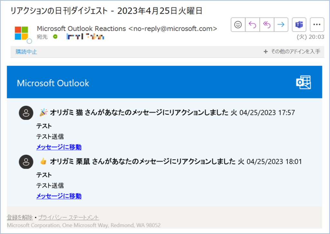Image resolution: width=330 pixels, height=234 pixels.
Task: Click the avatar beside オリガミ 猫's reaction
Action: coord(26,113)
